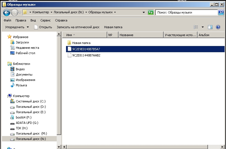
Task: Open the 'Сервис' menu
Action: coord(45,20)
